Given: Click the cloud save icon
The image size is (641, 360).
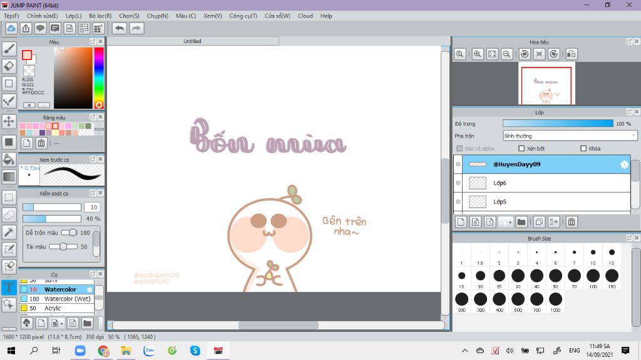Looking at the screenshot, I should click(11, 29).
